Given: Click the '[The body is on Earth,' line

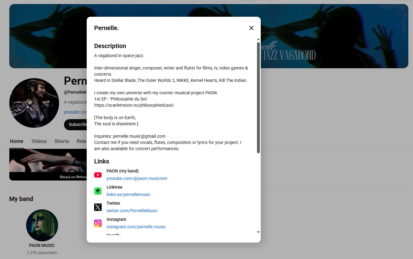Looking at the screenshot, I should click(115, 118).
